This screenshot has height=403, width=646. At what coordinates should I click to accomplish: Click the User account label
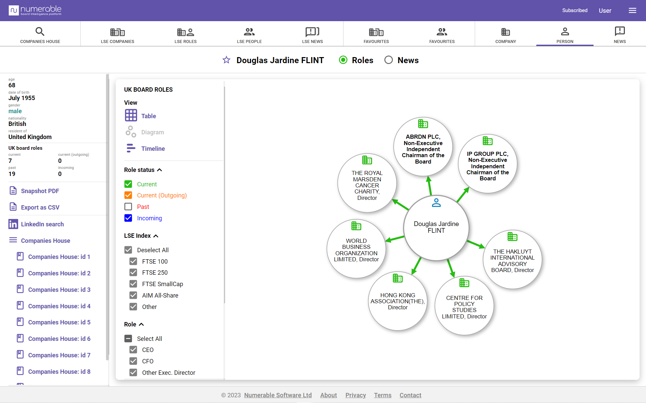coord(605,10)
